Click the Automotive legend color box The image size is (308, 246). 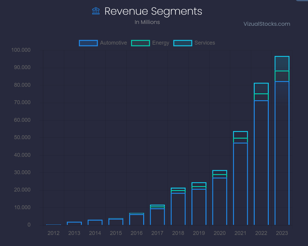point(88,43)
